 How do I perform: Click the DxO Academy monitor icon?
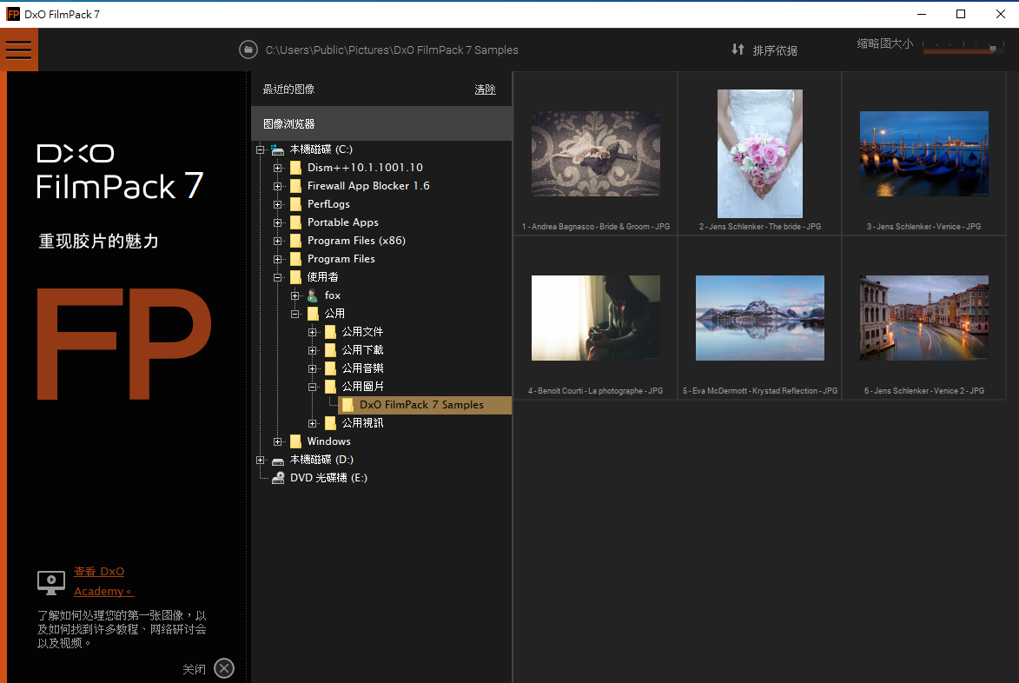[x=50, y=582]
